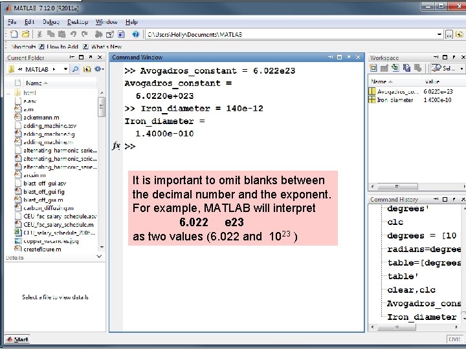The image size is (466, 349).
Task: Open the MATLAB folder address dropdown arrow
Action: pyautogui.click(x=65, y=69)
